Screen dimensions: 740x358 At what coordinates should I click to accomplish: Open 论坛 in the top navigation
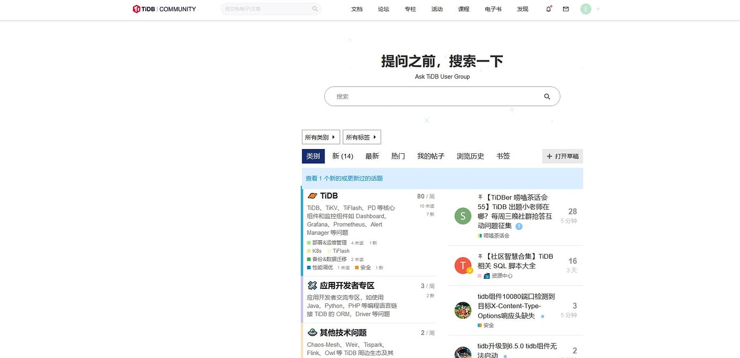pos(383,9)
